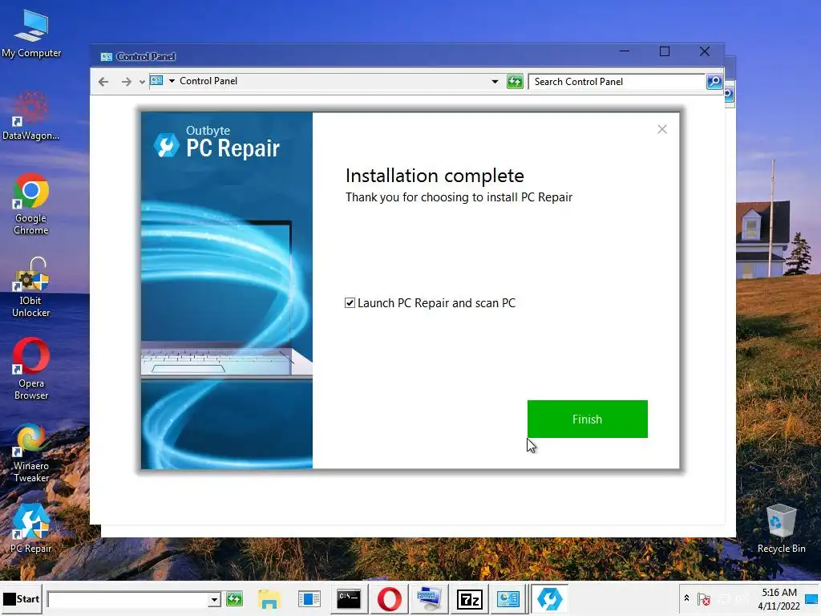The width and height of the screenshot is (821, 616).
Task: Open address bar history dropdown
Action: pos(495,82)
